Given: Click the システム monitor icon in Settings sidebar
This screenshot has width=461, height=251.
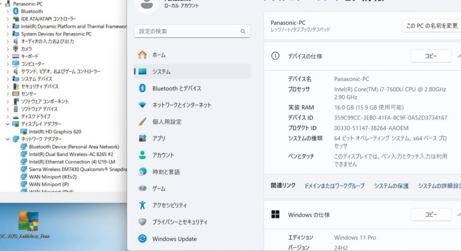Looking at the screenshot, I should 142,72.
